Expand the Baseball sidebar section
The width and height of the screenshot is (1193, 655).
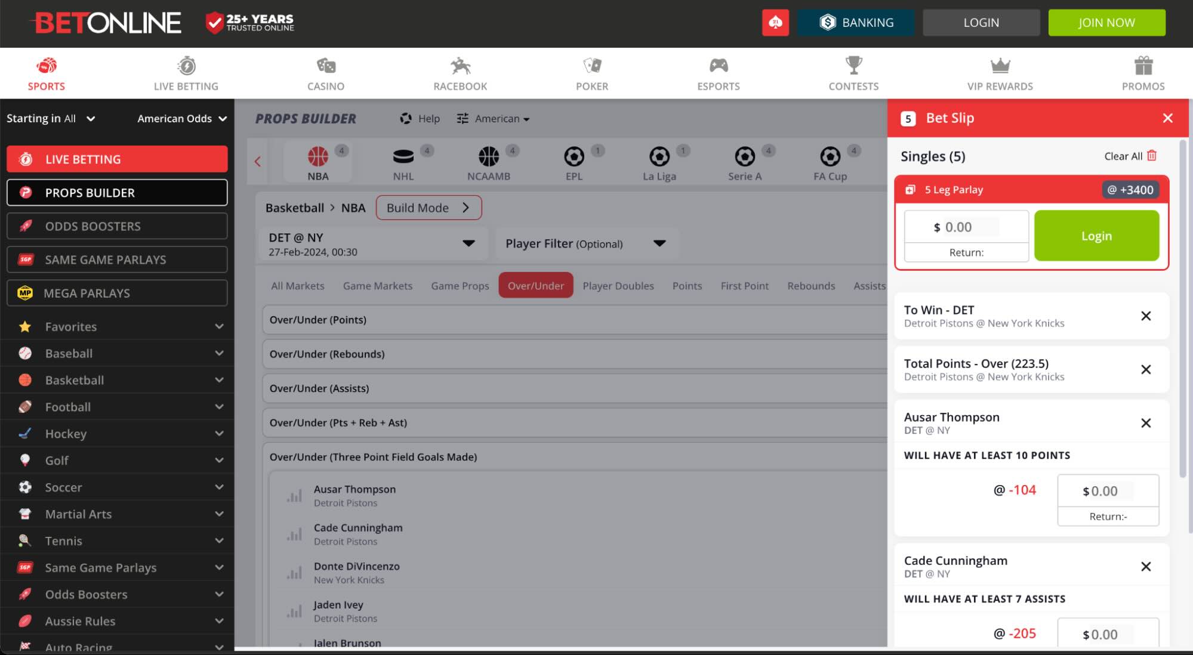pyautogui.click(x=117, y=353)
